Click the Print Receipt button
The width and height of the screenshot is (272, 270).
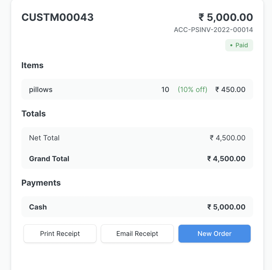[x=60, y=233]
